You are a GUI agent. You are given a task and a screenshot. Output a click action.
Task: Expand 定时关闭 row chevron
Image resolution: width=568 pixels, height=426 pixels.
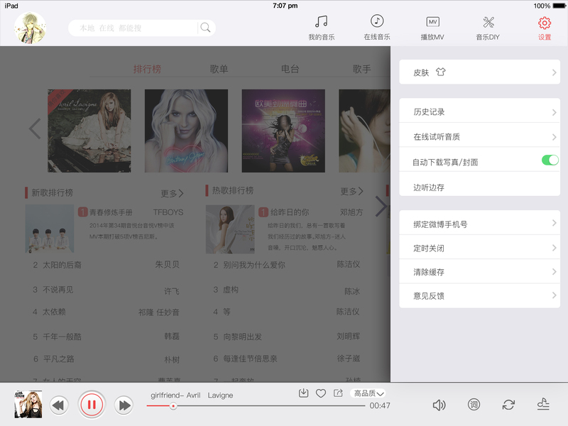point(554,248)
